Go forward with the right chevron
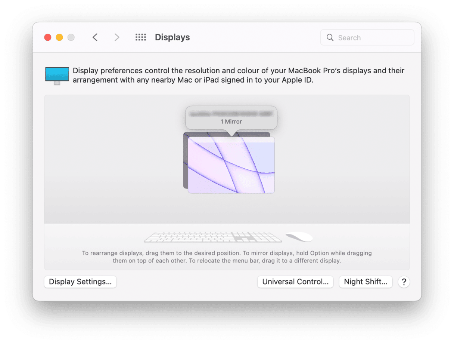Image resolution: width=454 pixels, height=344 pixels. [x=117, y=37]
